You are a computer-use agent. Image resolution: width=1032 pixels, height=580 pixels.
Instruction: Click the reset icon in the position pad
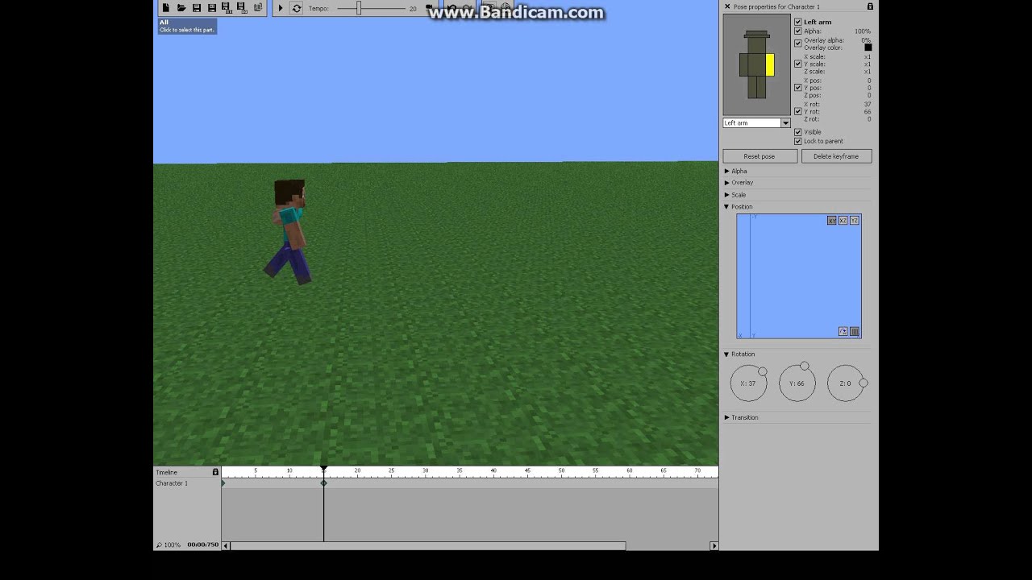(x=843, y=332)
